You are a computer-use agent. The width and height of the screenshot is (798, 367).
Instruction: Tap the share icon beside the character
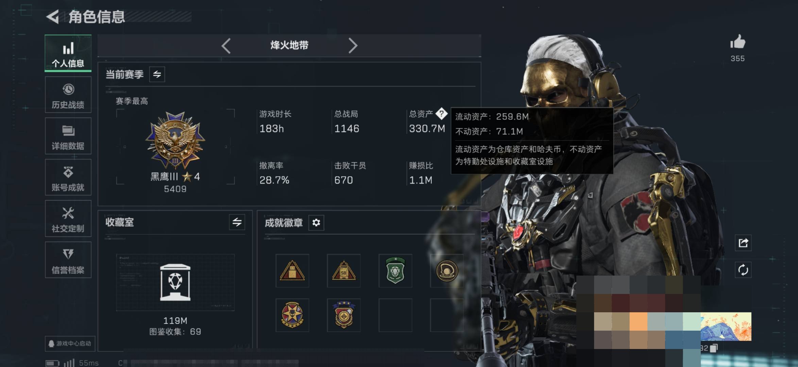pos(743,243)
